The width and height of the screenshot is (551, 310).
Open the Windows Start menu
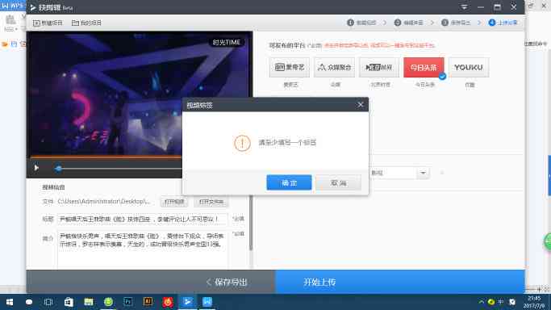point(10,302)
